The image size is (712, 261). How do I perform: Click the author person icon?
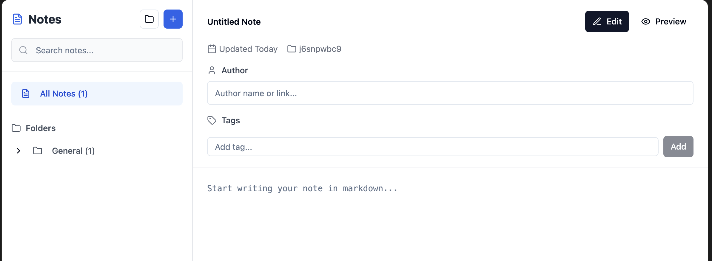pyautogui.click(x=212, y=70)
